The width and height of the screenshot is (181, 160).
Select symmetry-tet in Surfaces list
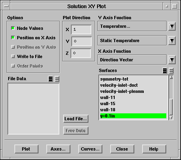(133, 79)
